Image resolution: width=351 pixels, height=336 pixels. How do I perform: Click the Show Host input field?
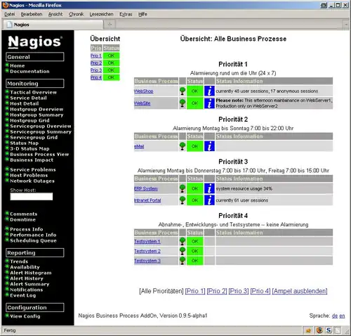tap(32, 196)
